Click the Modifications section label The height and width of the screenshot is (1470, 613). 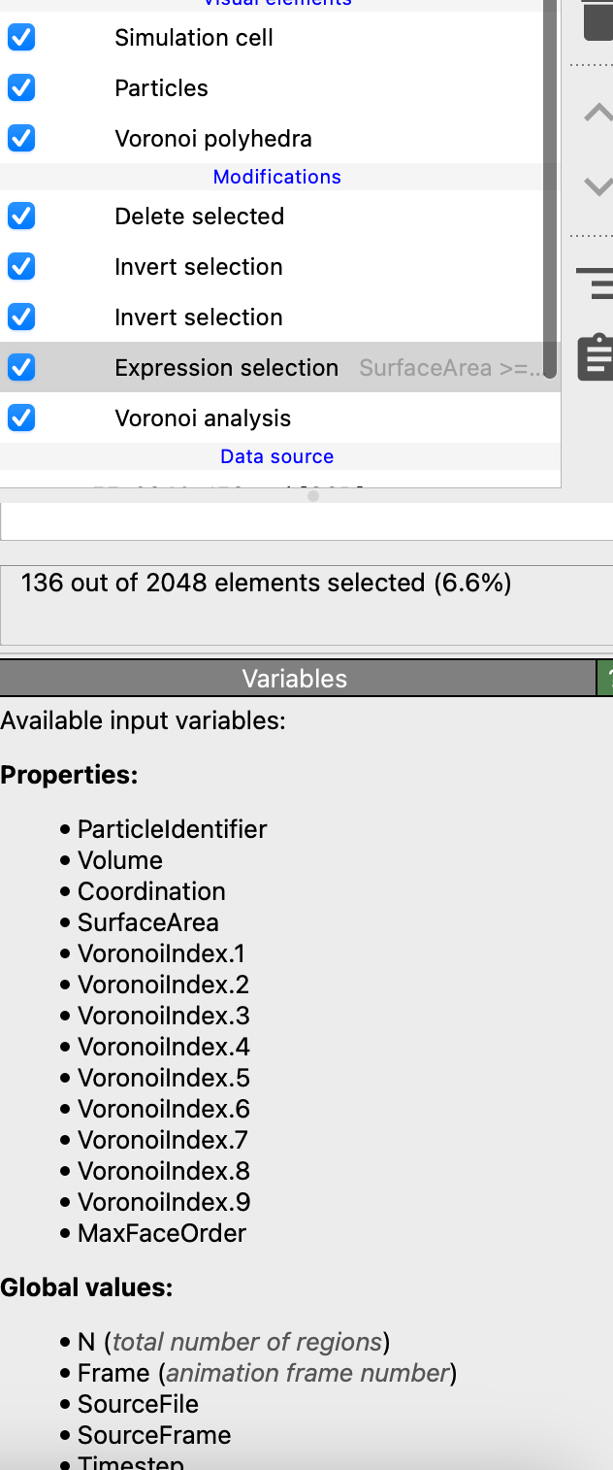click(276, 176)
